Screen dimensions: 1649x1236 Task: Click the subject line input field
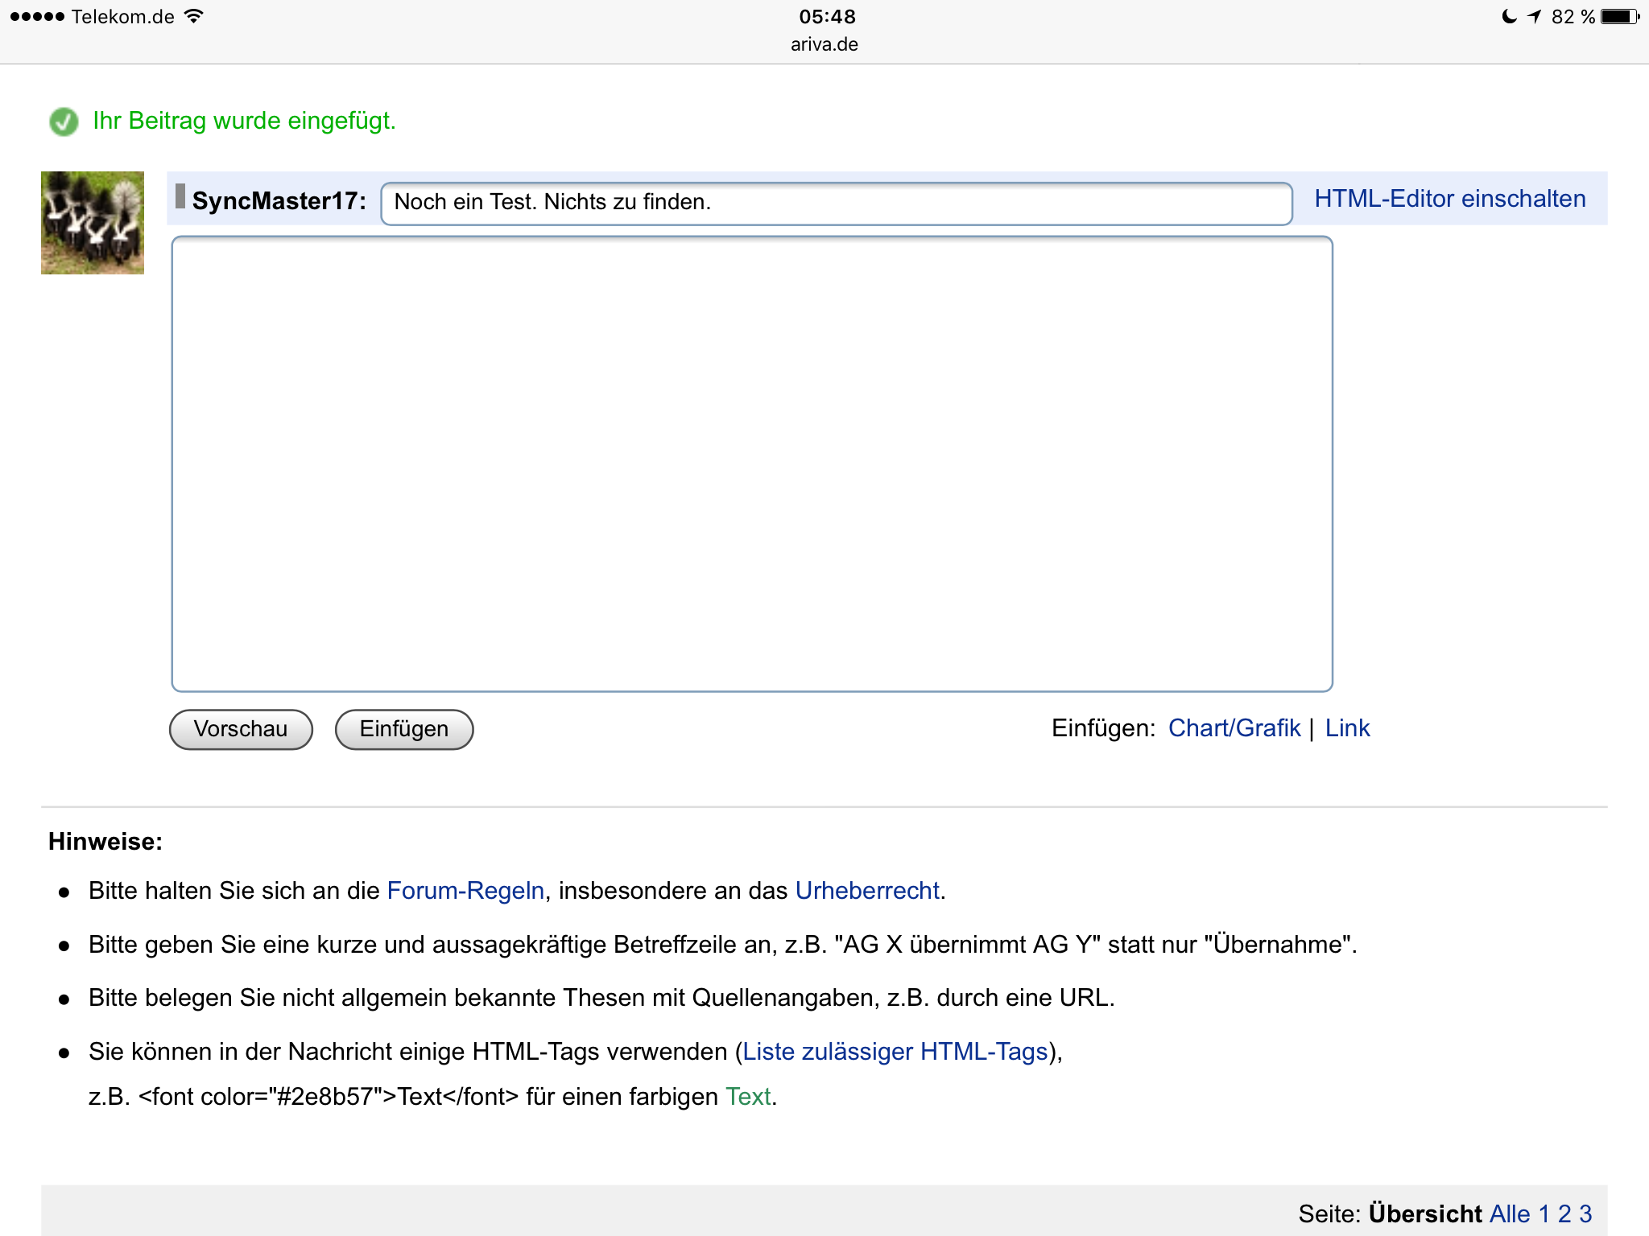coord(836,203)
